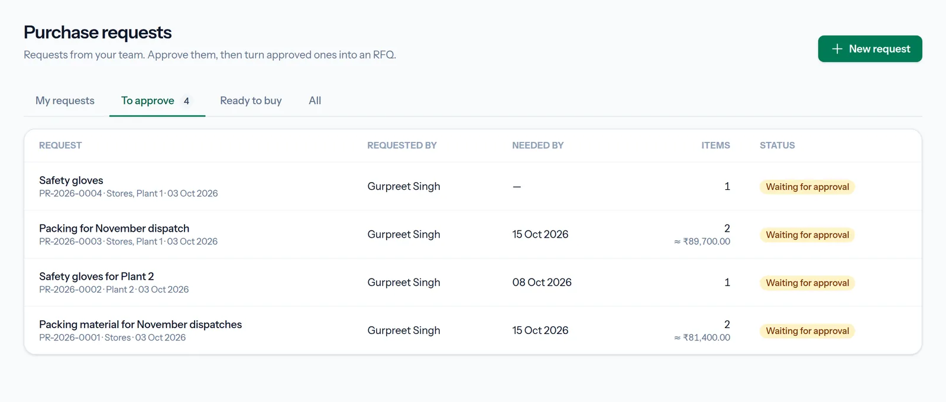
Task: Click the PR-2026-0001 reference line
Action: click(x=112, y=338)
